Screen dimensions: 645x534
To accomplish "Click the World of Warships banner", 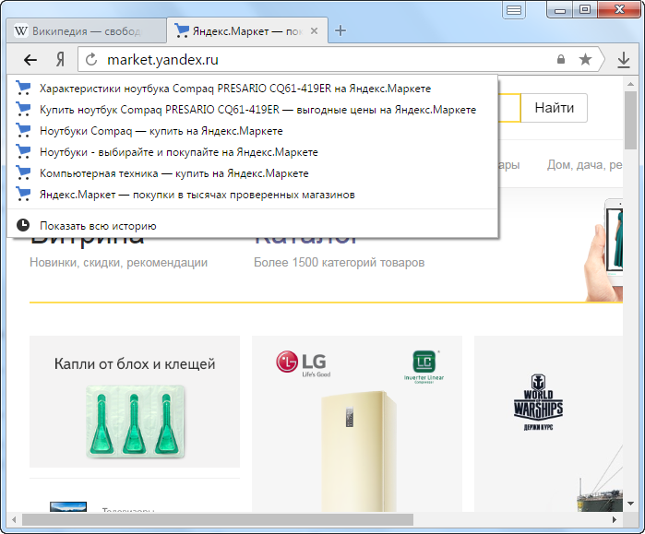I will (548, 424).
